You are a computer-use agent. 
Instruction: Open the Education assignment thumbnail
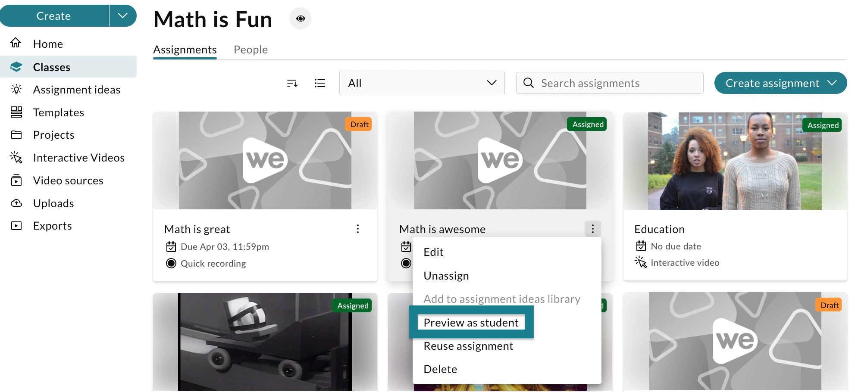point(735,162)
